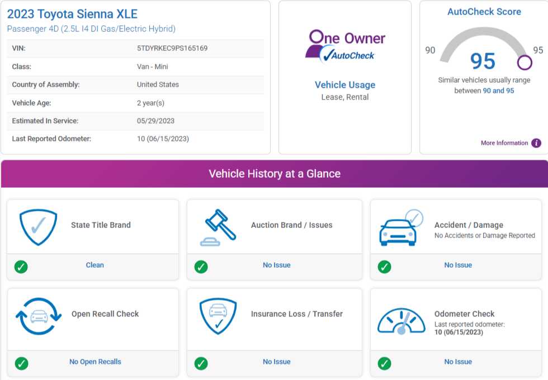Click green checkmark under Accident / Damage
The height and width of the screenshot is (380, 548).
[385, 267]
